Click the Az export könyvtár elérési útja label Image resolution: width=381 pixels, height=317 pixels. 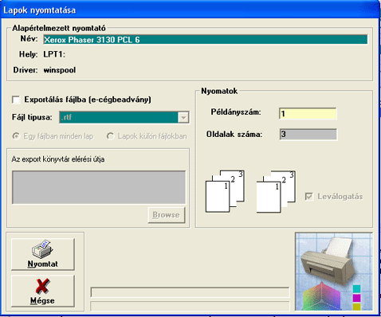pyautogui.click(x=58, y=159)
